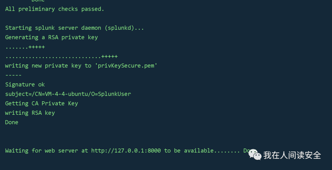Click the 'Generating a RSA private key' line
The height and width of the screenshot is (170, 332).
click(51, 37)
